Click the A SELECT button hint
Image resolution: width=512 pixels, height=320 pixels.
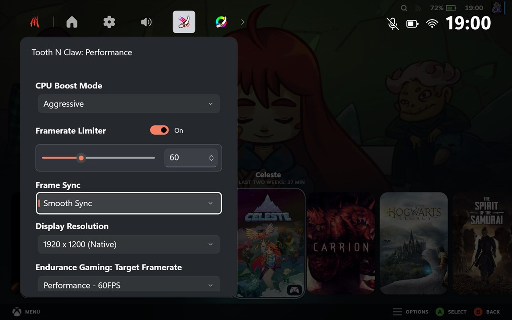[x=451, y=312]
